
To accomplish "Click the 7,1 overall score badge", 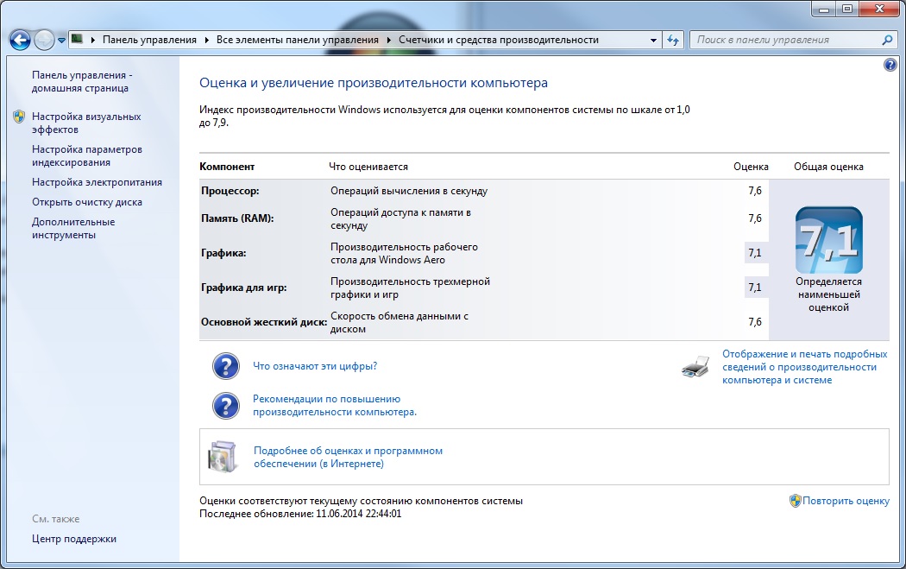I will (x=829, y=240).
